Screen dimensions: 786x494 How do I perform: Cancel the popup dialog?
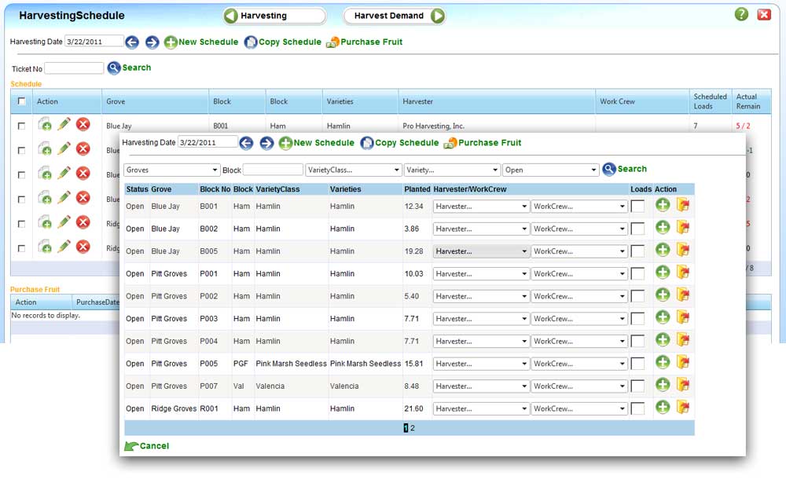click(147, 446)
